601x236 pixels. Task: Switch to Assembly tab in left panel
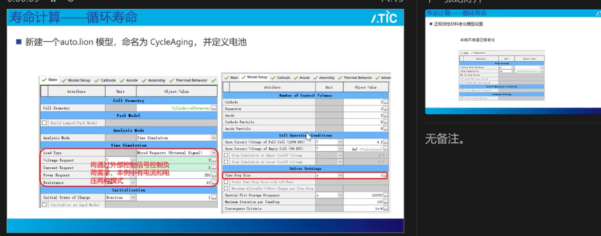coord(153,81)
